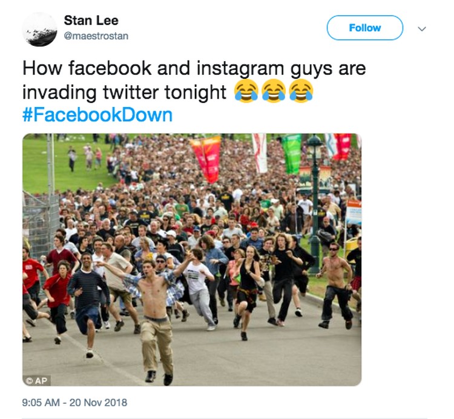
Task: Open the #FacebookDown hashtag
Action: [x=97, y=115]
